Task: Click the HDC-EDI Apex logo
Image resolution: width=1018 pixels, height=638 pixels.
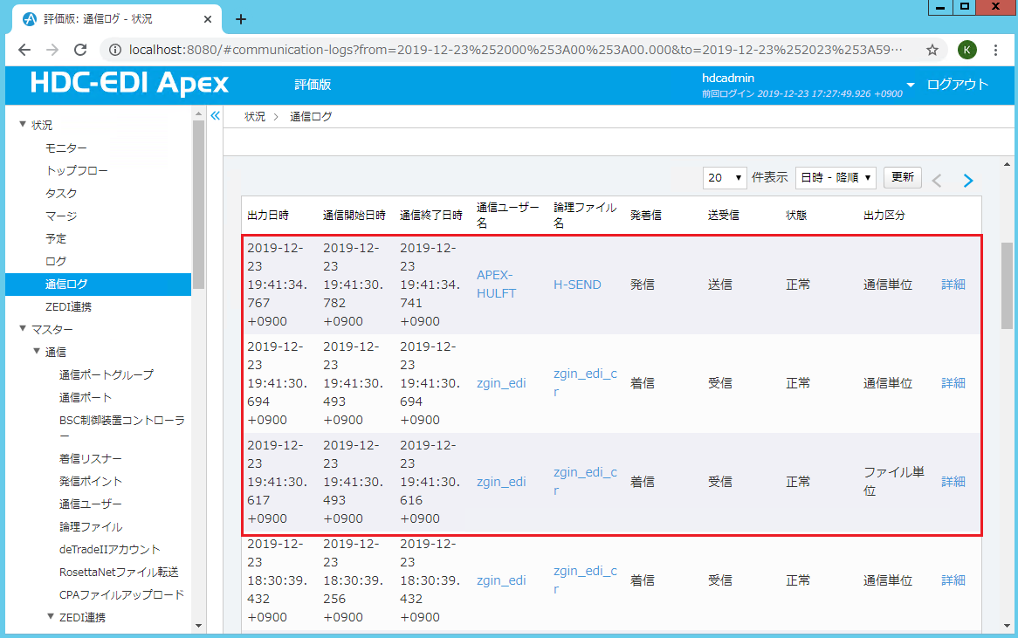Action: click(129, 84)
